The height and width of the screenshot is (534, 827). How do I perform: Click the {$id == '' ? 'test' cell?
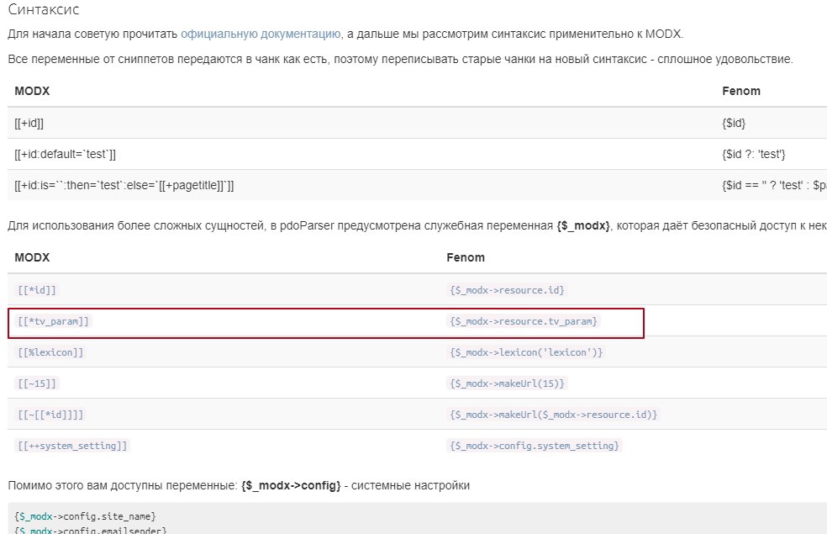click(x=774, y=185)
